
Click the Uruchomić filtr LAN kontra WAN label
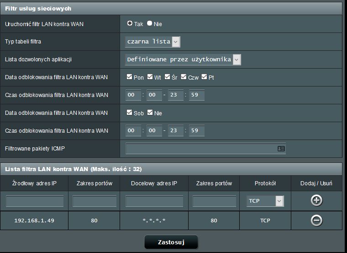click(x=44, y=24)
